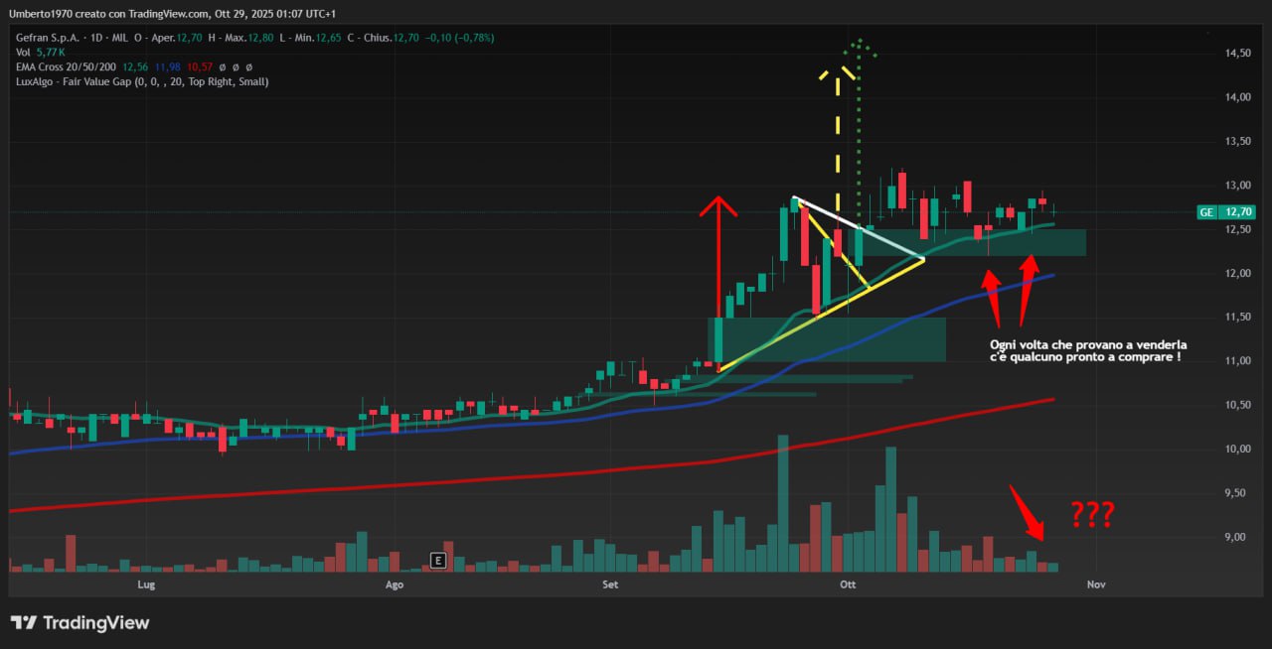Click the 9,50 price axis label

point(1237,493)
